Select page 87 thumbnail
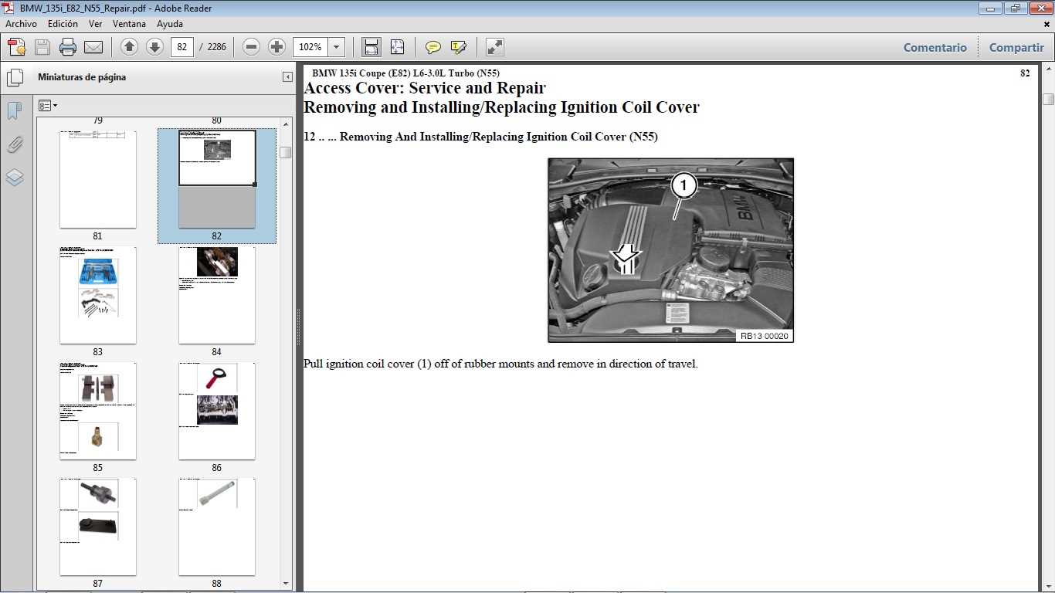Viewport: 1055px width, 593px height. pos(98,527)
